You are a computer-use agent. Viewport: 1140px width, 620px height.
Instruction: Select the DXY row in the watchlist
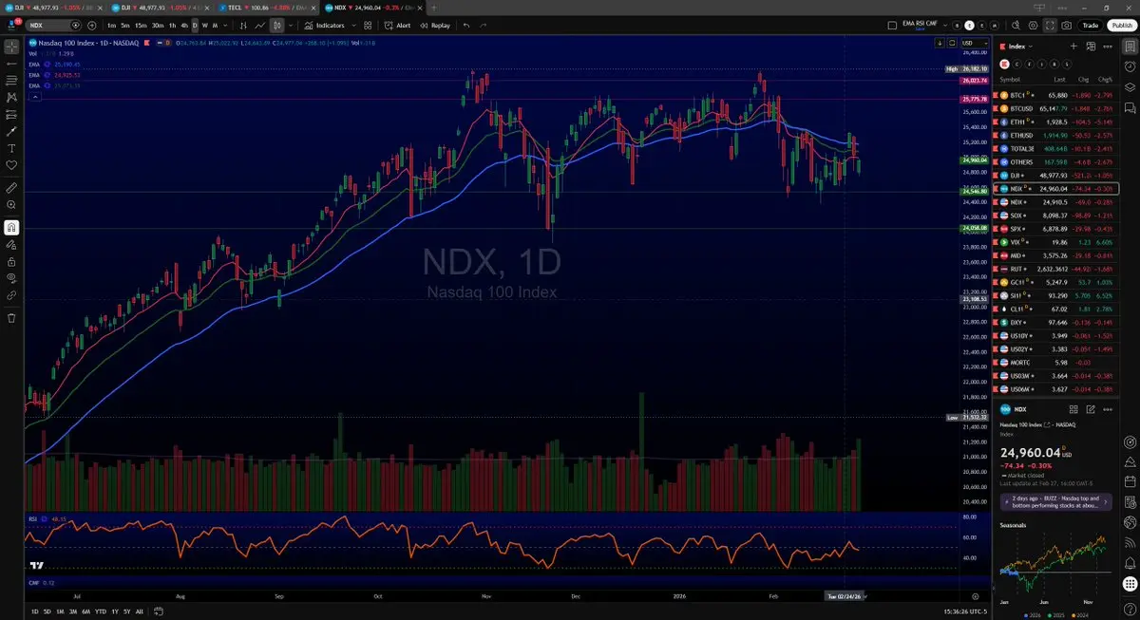1057,323
